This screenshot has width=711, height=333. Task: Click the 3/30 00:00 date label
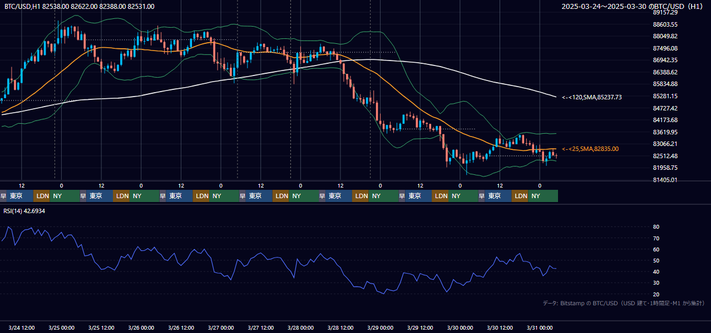tap(460, 327)
